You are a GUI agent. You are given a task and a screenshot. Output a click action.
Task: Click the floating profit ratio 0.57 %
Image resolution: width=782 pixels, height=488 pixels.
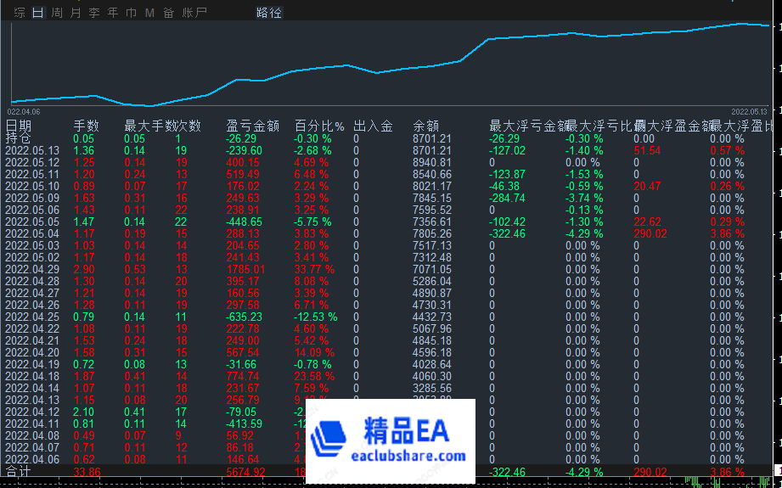727,150
